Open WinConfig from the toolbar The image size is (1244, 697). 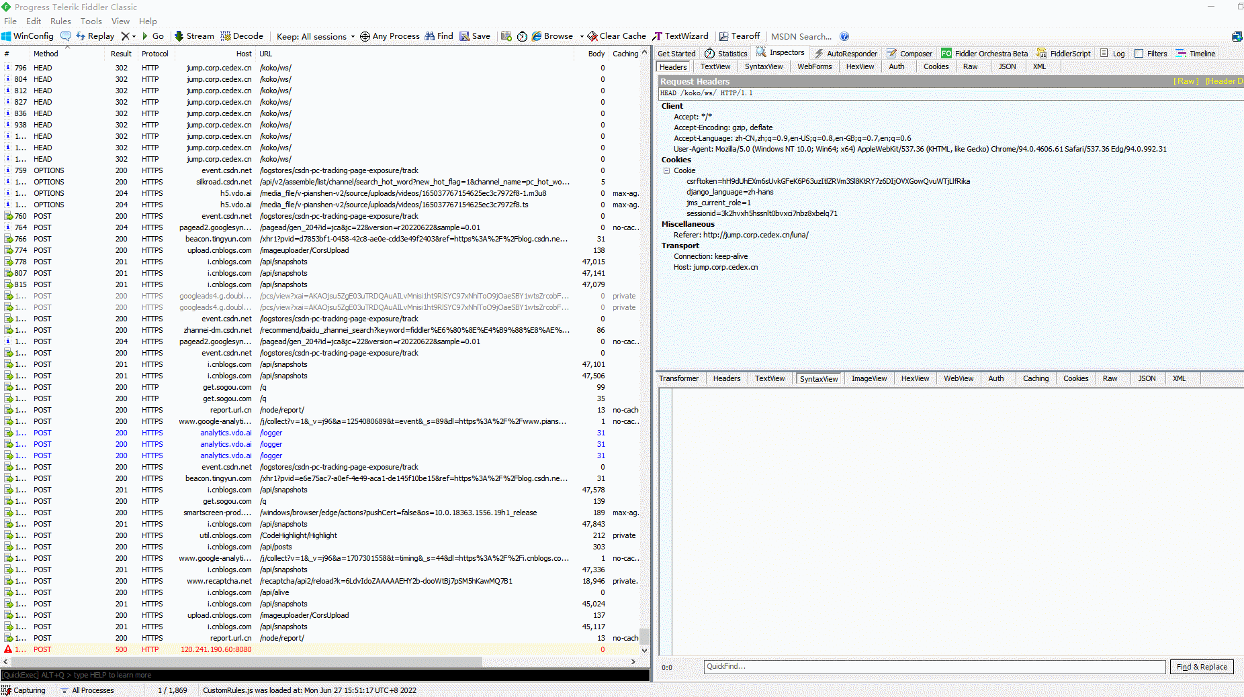28,36
